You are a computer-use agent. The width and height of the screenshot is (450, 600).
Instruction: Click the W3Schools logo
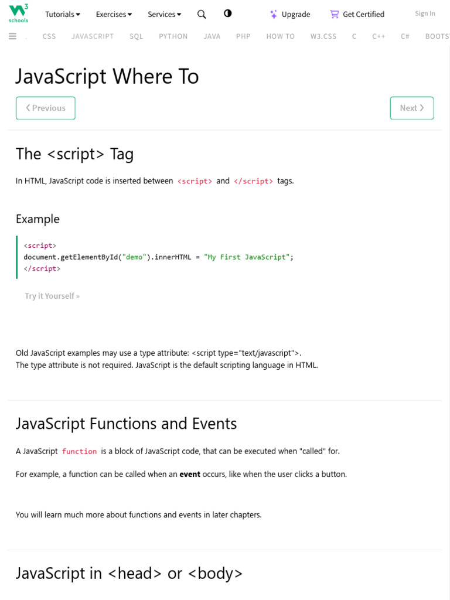point(19,13)
